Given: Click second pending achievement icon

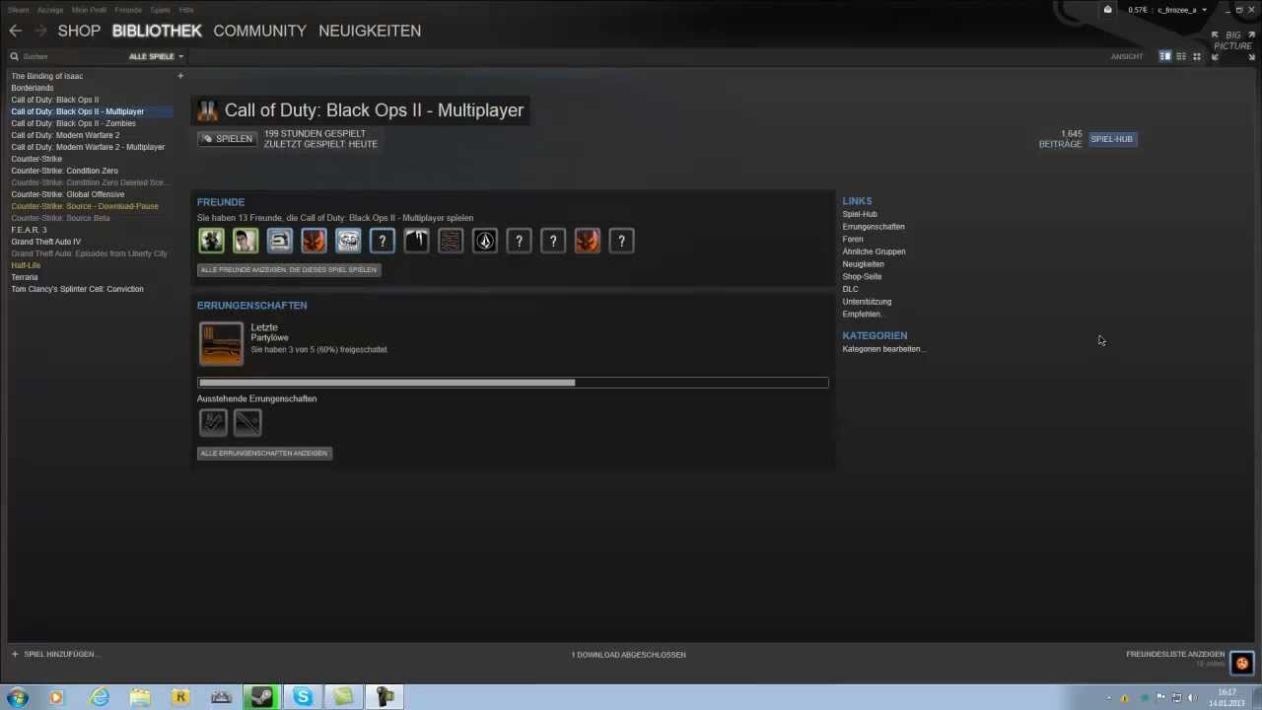Looking at the screenshot, I should pos(247,422).
